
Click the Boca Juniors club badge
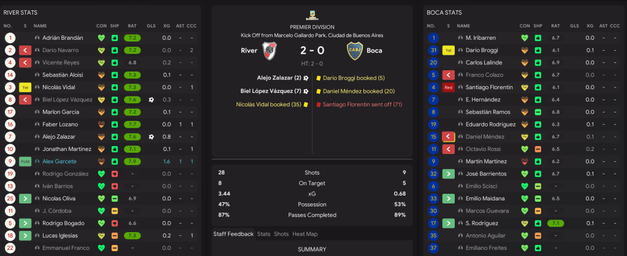pyautogui.click(x=354, y=51)
